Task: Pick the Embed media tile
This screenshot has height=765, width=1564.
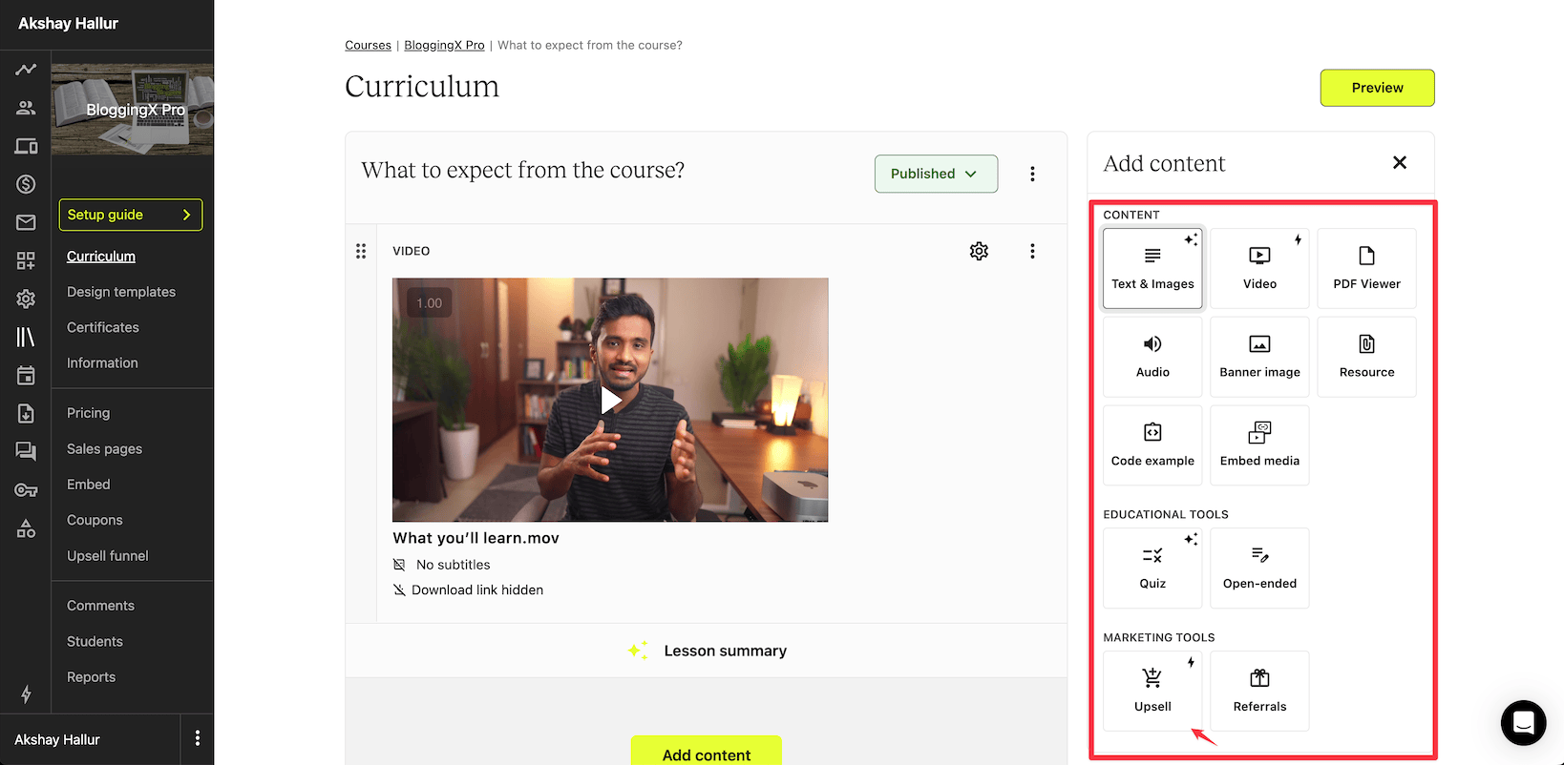Action: click(x=1259, y=445)
